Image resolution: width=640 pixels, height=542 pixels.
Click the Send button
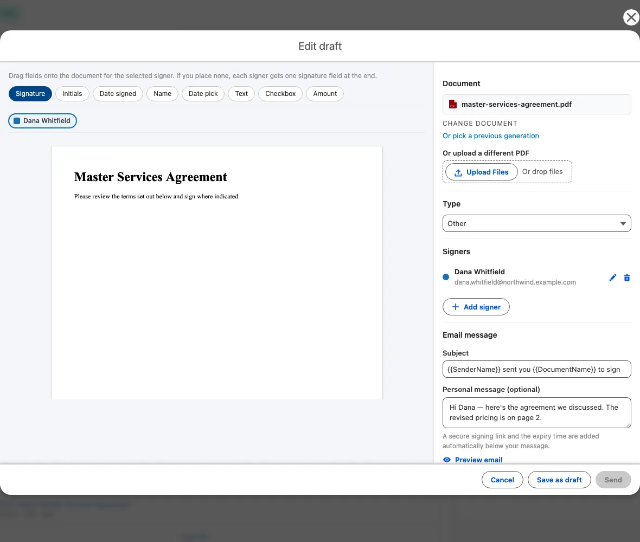click(x=613, y=480)
